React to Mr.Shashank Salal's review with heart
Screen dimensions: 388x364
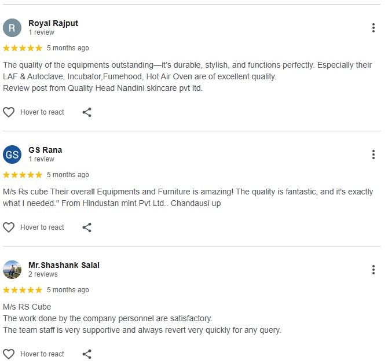tap(9, 354)
